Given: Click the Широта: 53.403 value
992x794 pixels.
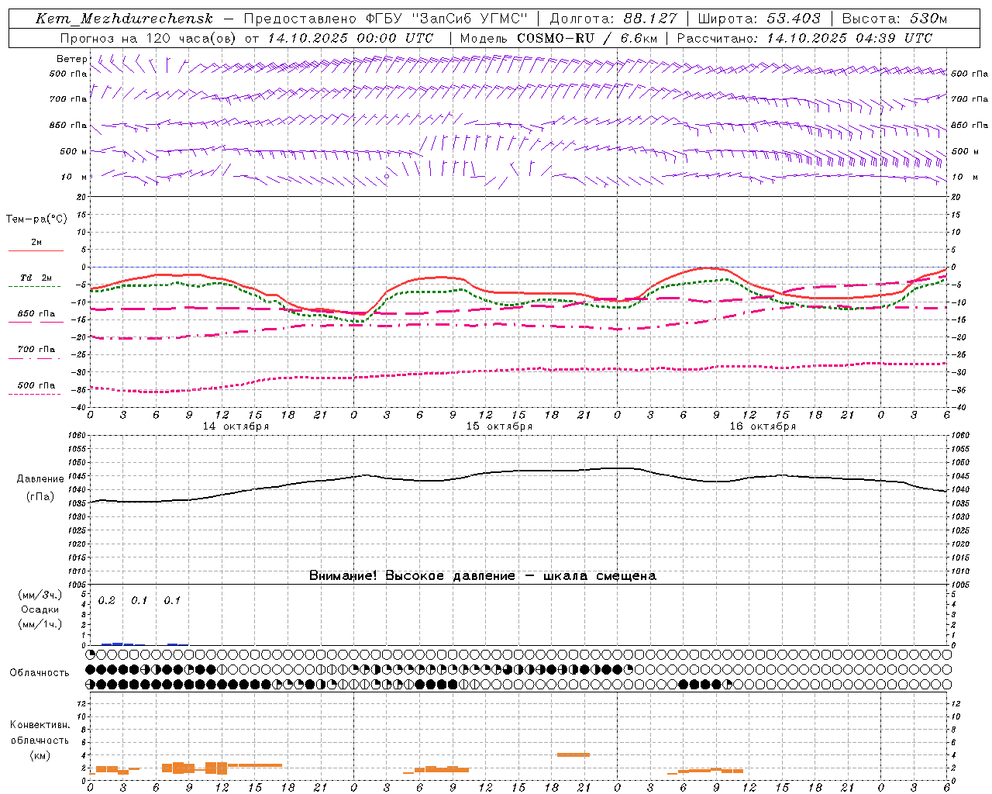Looking at the screenshot, I should (759, 19).
